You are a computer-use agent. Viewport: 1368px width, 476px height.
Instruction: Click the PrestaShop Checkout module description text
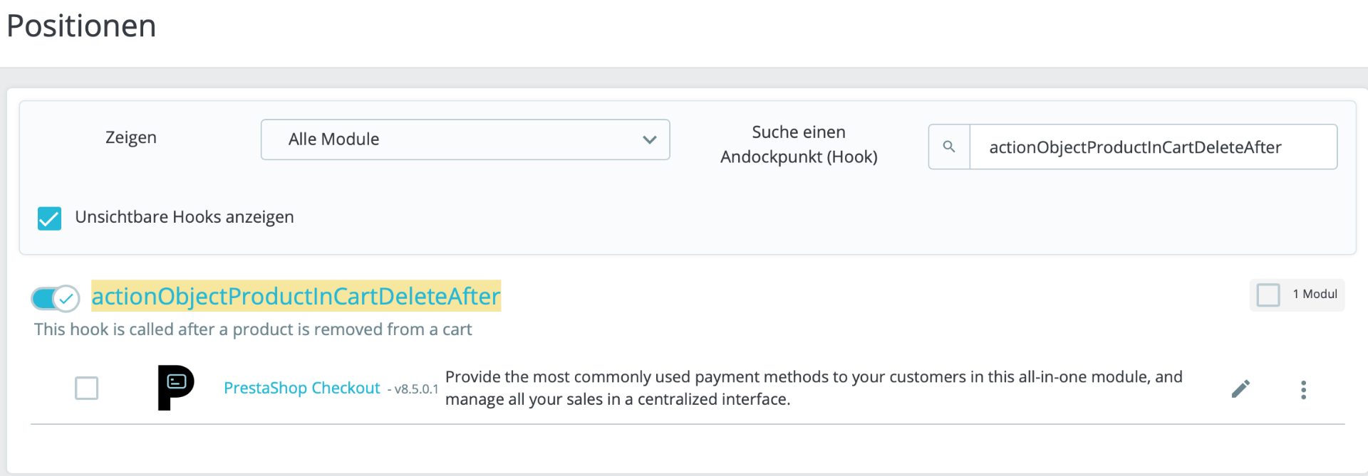pos(813,388)
